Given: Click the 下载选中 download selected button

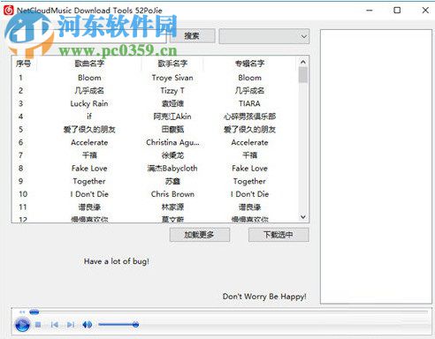Looking at the screenshot, I should click(279, 235).
